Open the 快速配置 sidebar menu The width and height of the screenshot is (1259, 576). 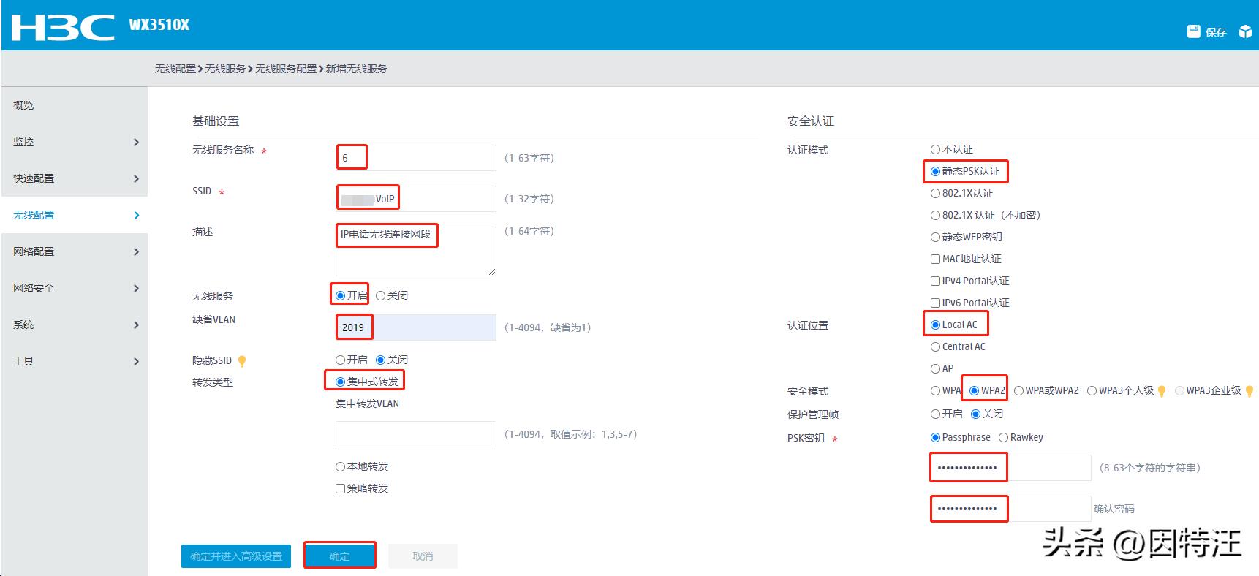click(x=75, y=178)
